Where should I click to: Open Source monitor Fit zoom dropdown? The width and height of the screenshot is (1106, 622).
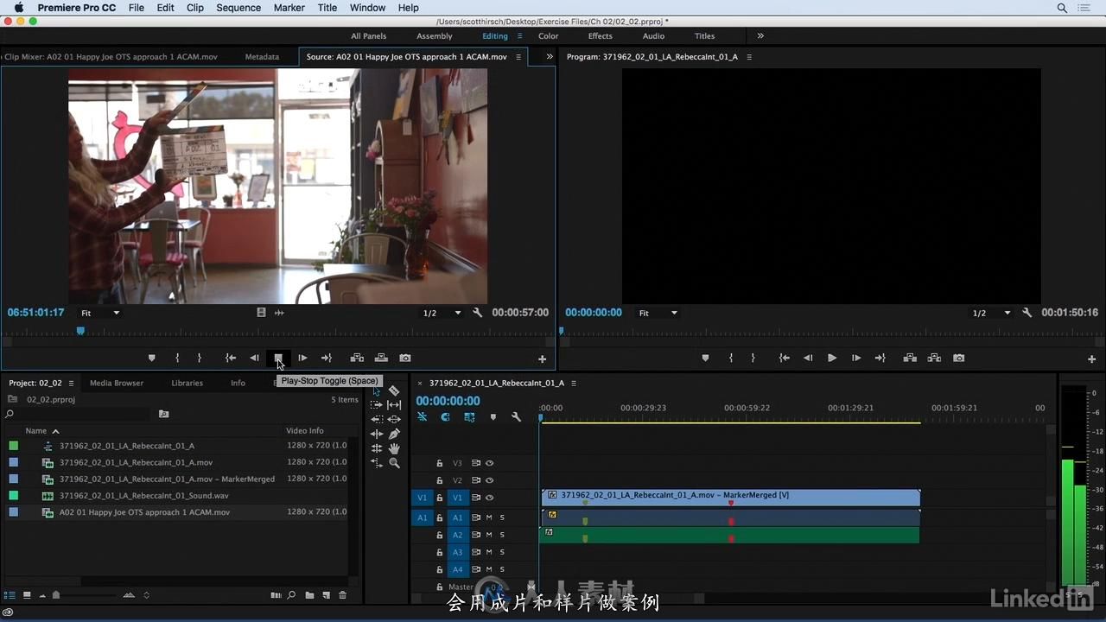coord(100,313)
